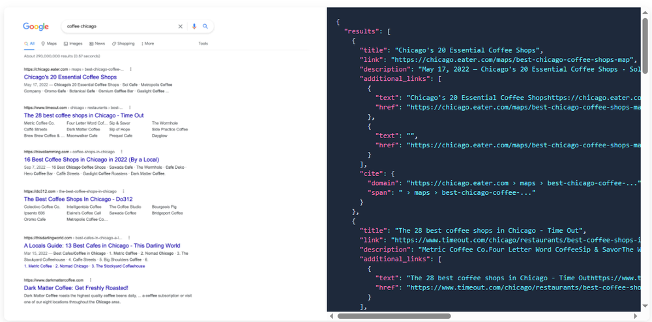Click "Sip & Savor" in Time Out list
652x322 pixels.
coord(120,123)
